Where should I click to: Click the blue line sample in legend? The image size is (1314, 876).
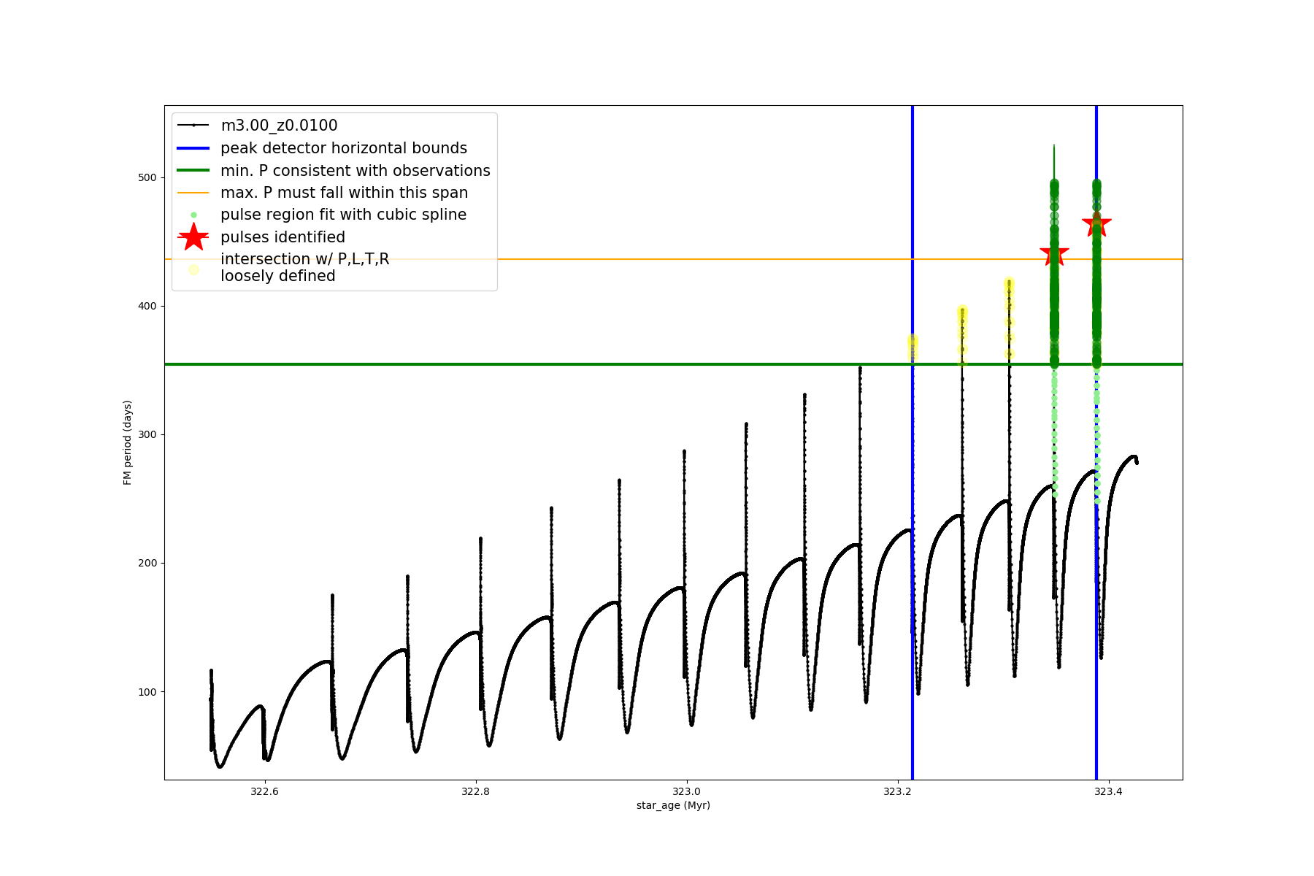tap(193, 148)
